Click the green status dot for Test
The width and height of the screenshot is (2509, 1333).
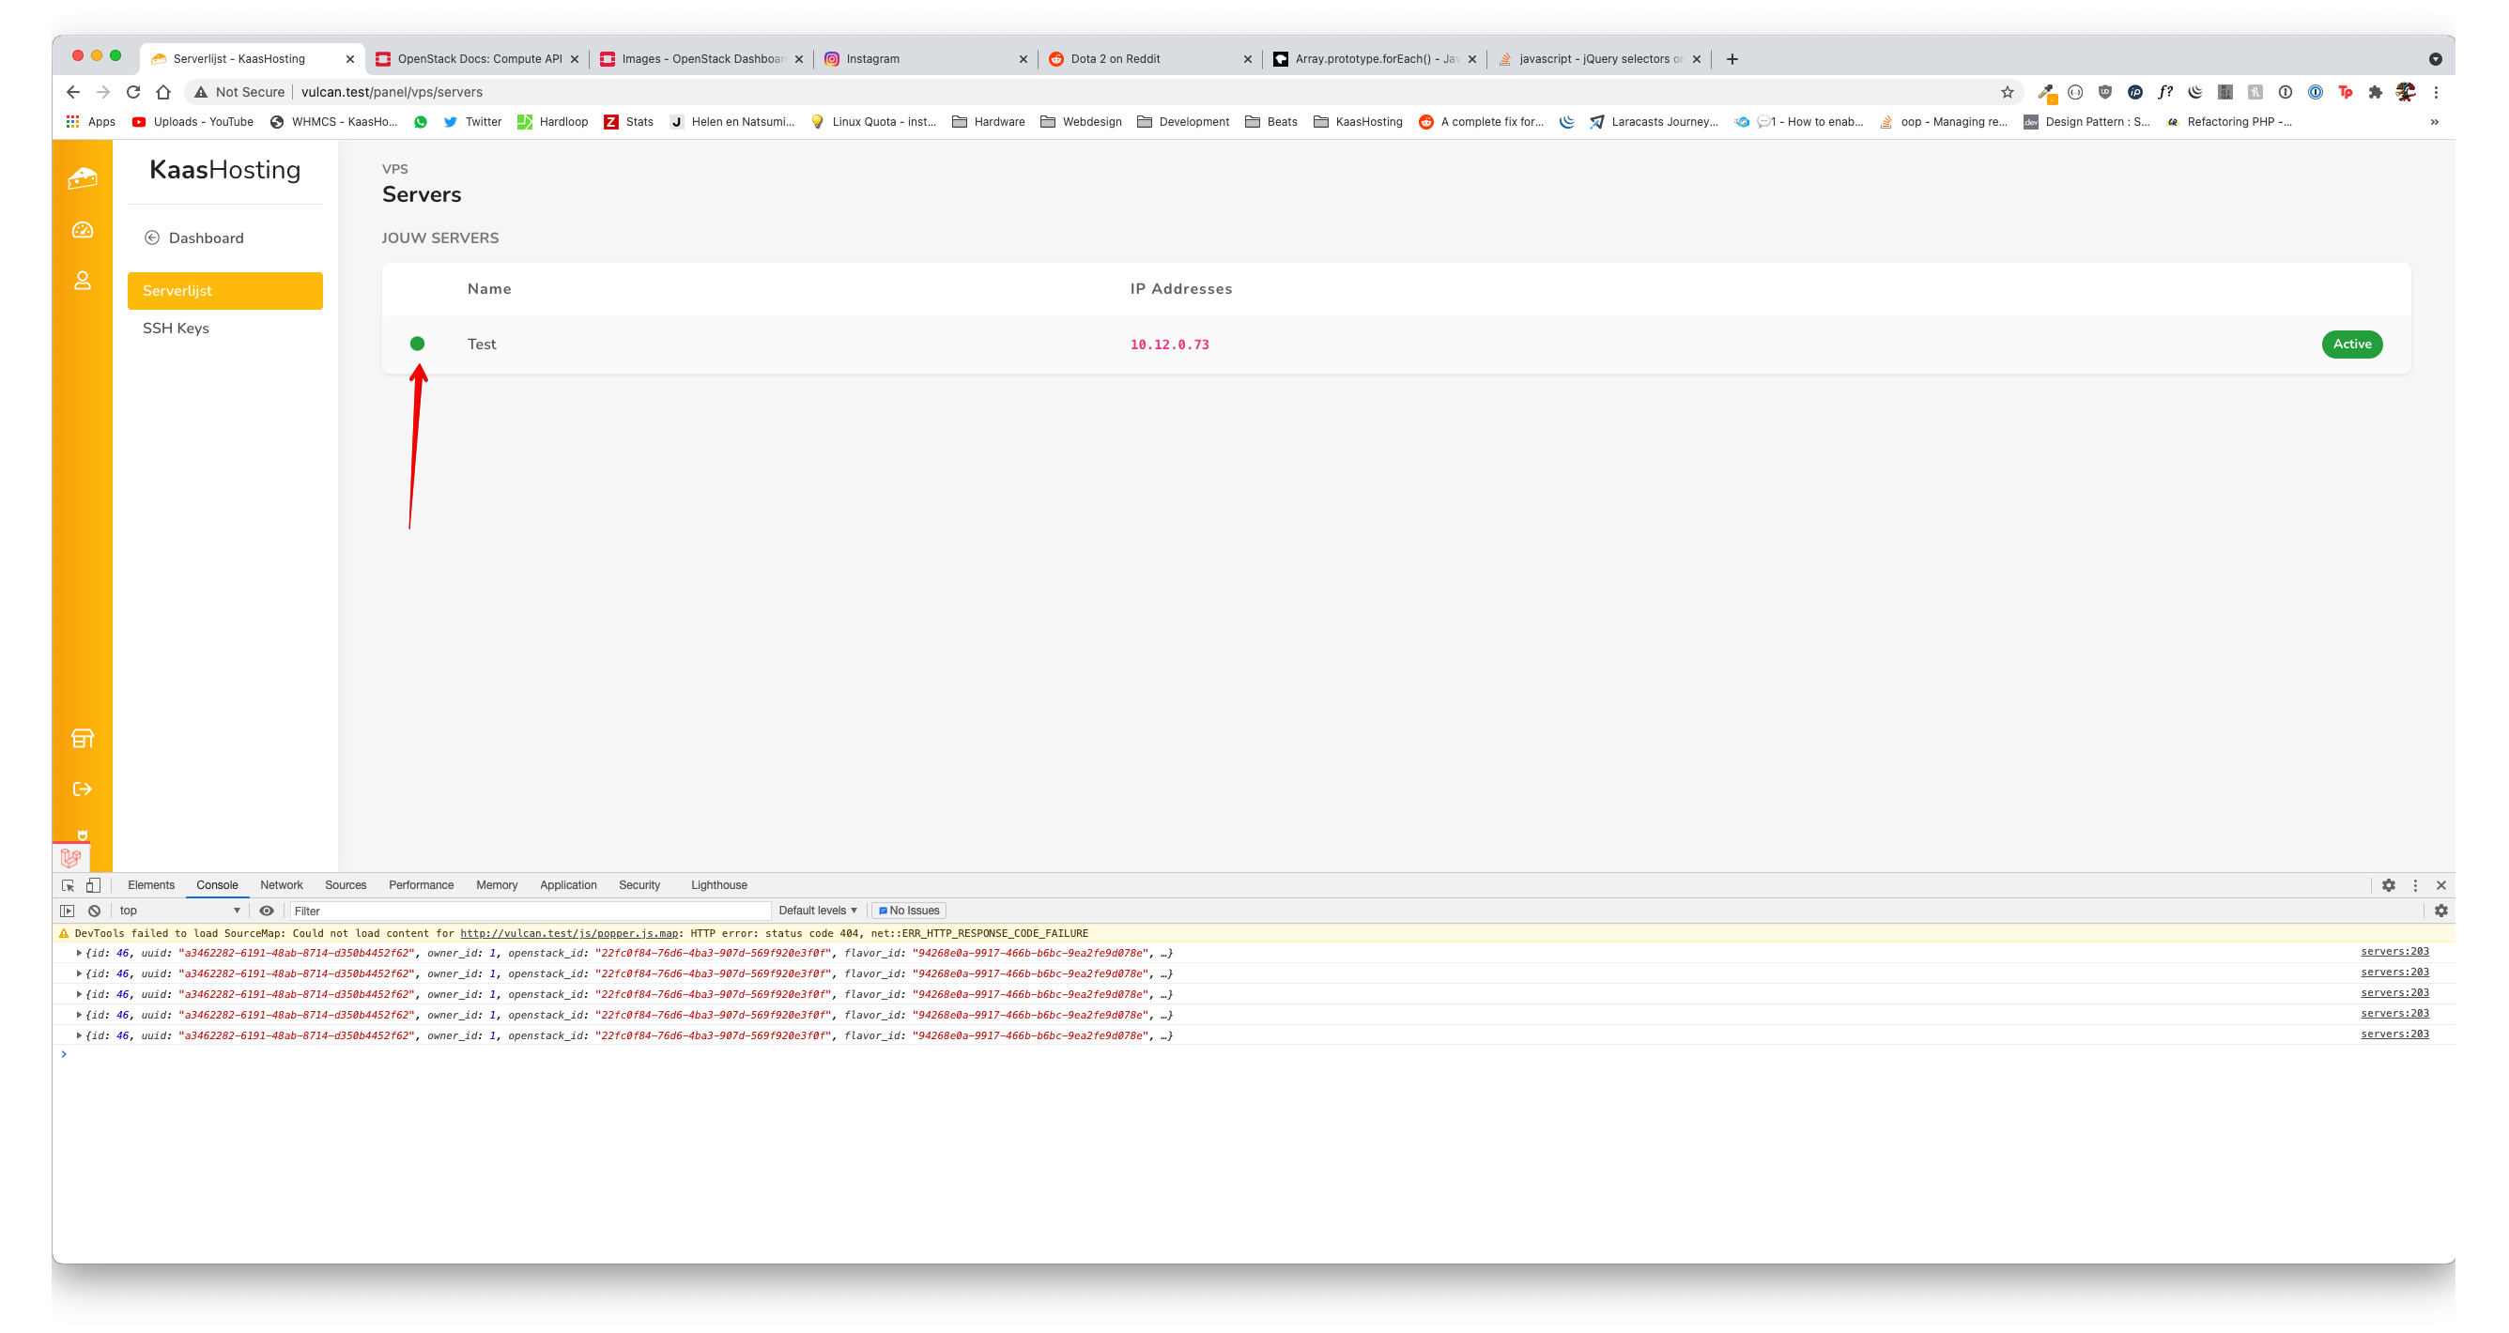tap(417, 344)
